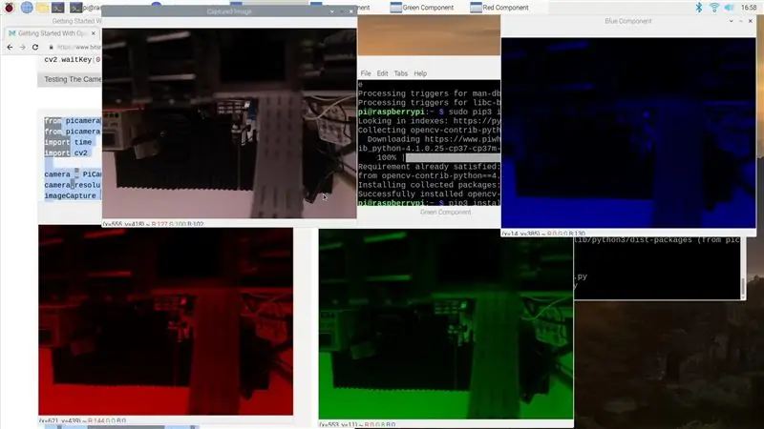Open the volume control tray icon
Screen dimensions: 764x429
point(729,8)
